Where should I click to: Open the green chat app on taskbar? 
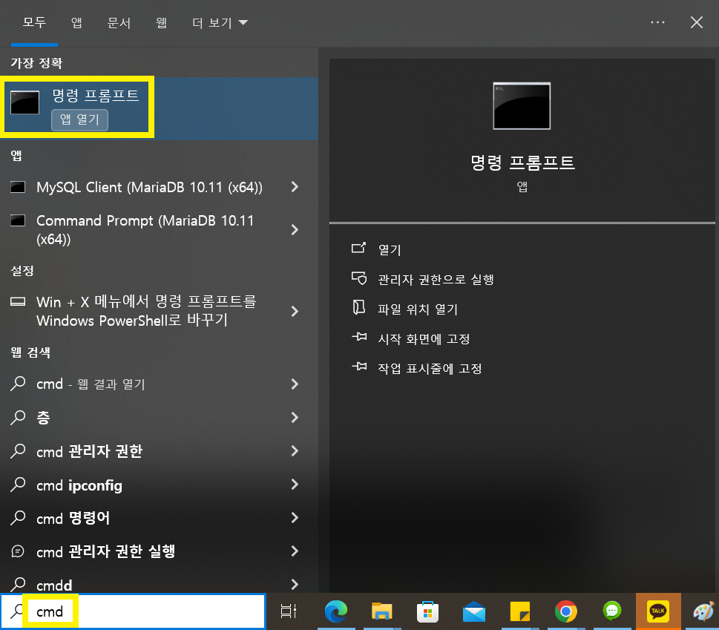(x=611, y=611)
